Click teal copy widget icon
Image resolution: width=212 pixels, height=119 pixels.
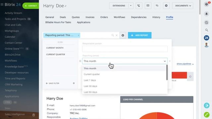click(207, 105)
